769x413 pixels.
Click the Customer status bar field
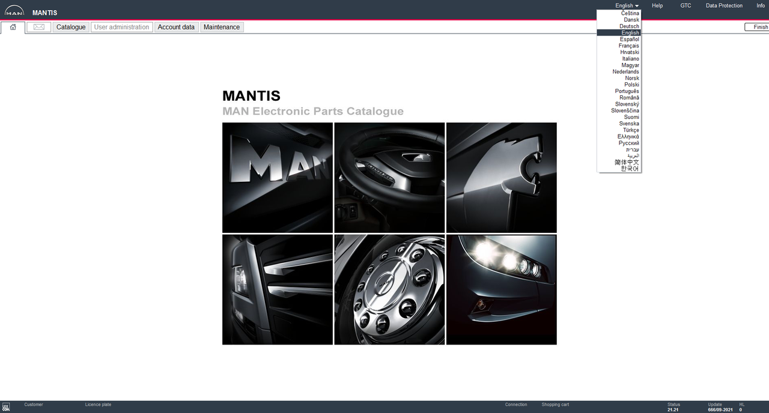pos(34,405)
